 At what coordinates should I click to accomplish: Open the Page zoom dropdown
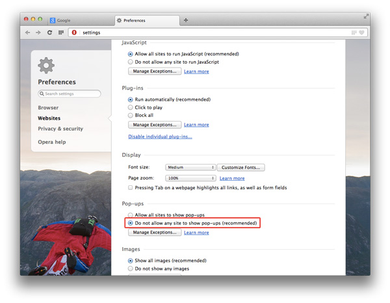point(190,178)
